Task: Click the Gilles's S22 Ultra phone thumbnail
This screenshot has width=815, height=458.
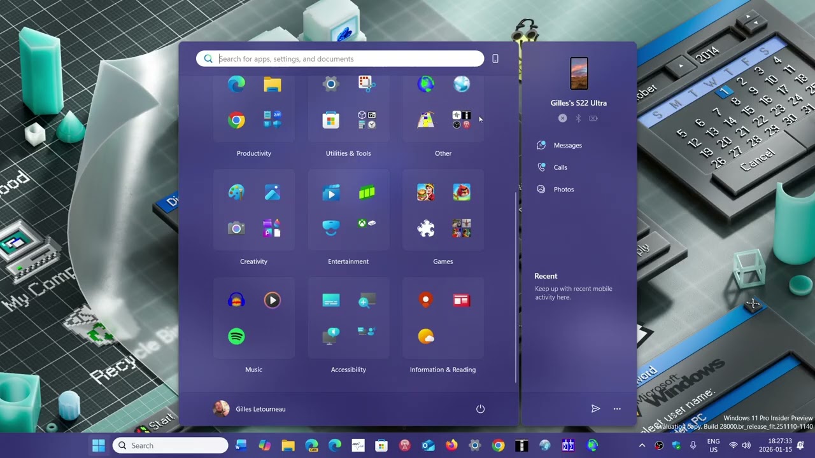Action: click(579, 73)
